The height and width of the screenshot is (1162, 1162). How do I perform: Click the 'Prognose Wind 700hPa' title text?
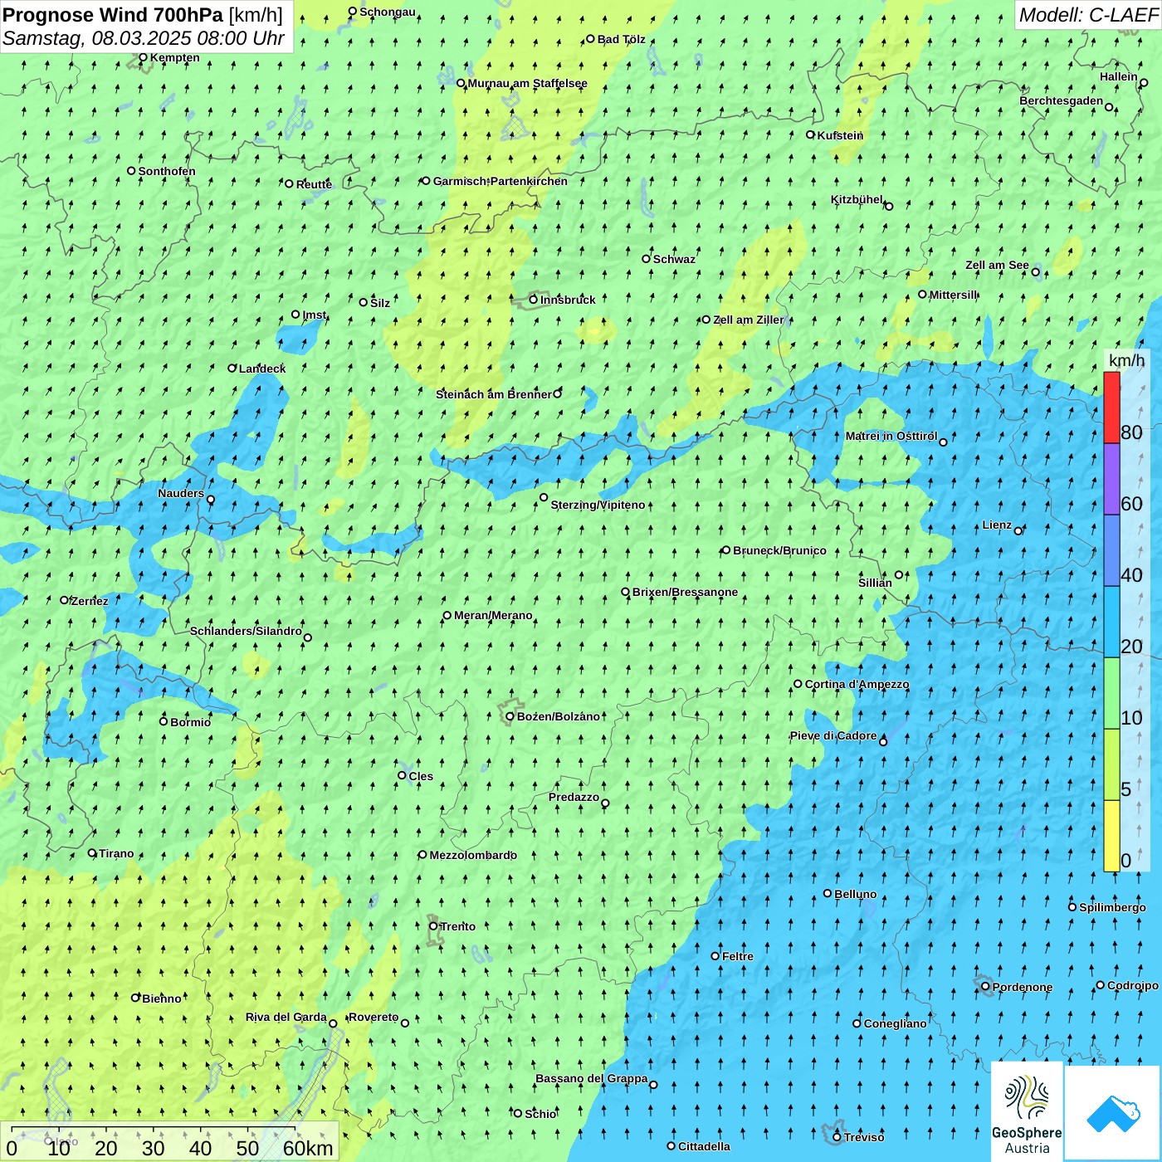(x=113, y=15)
